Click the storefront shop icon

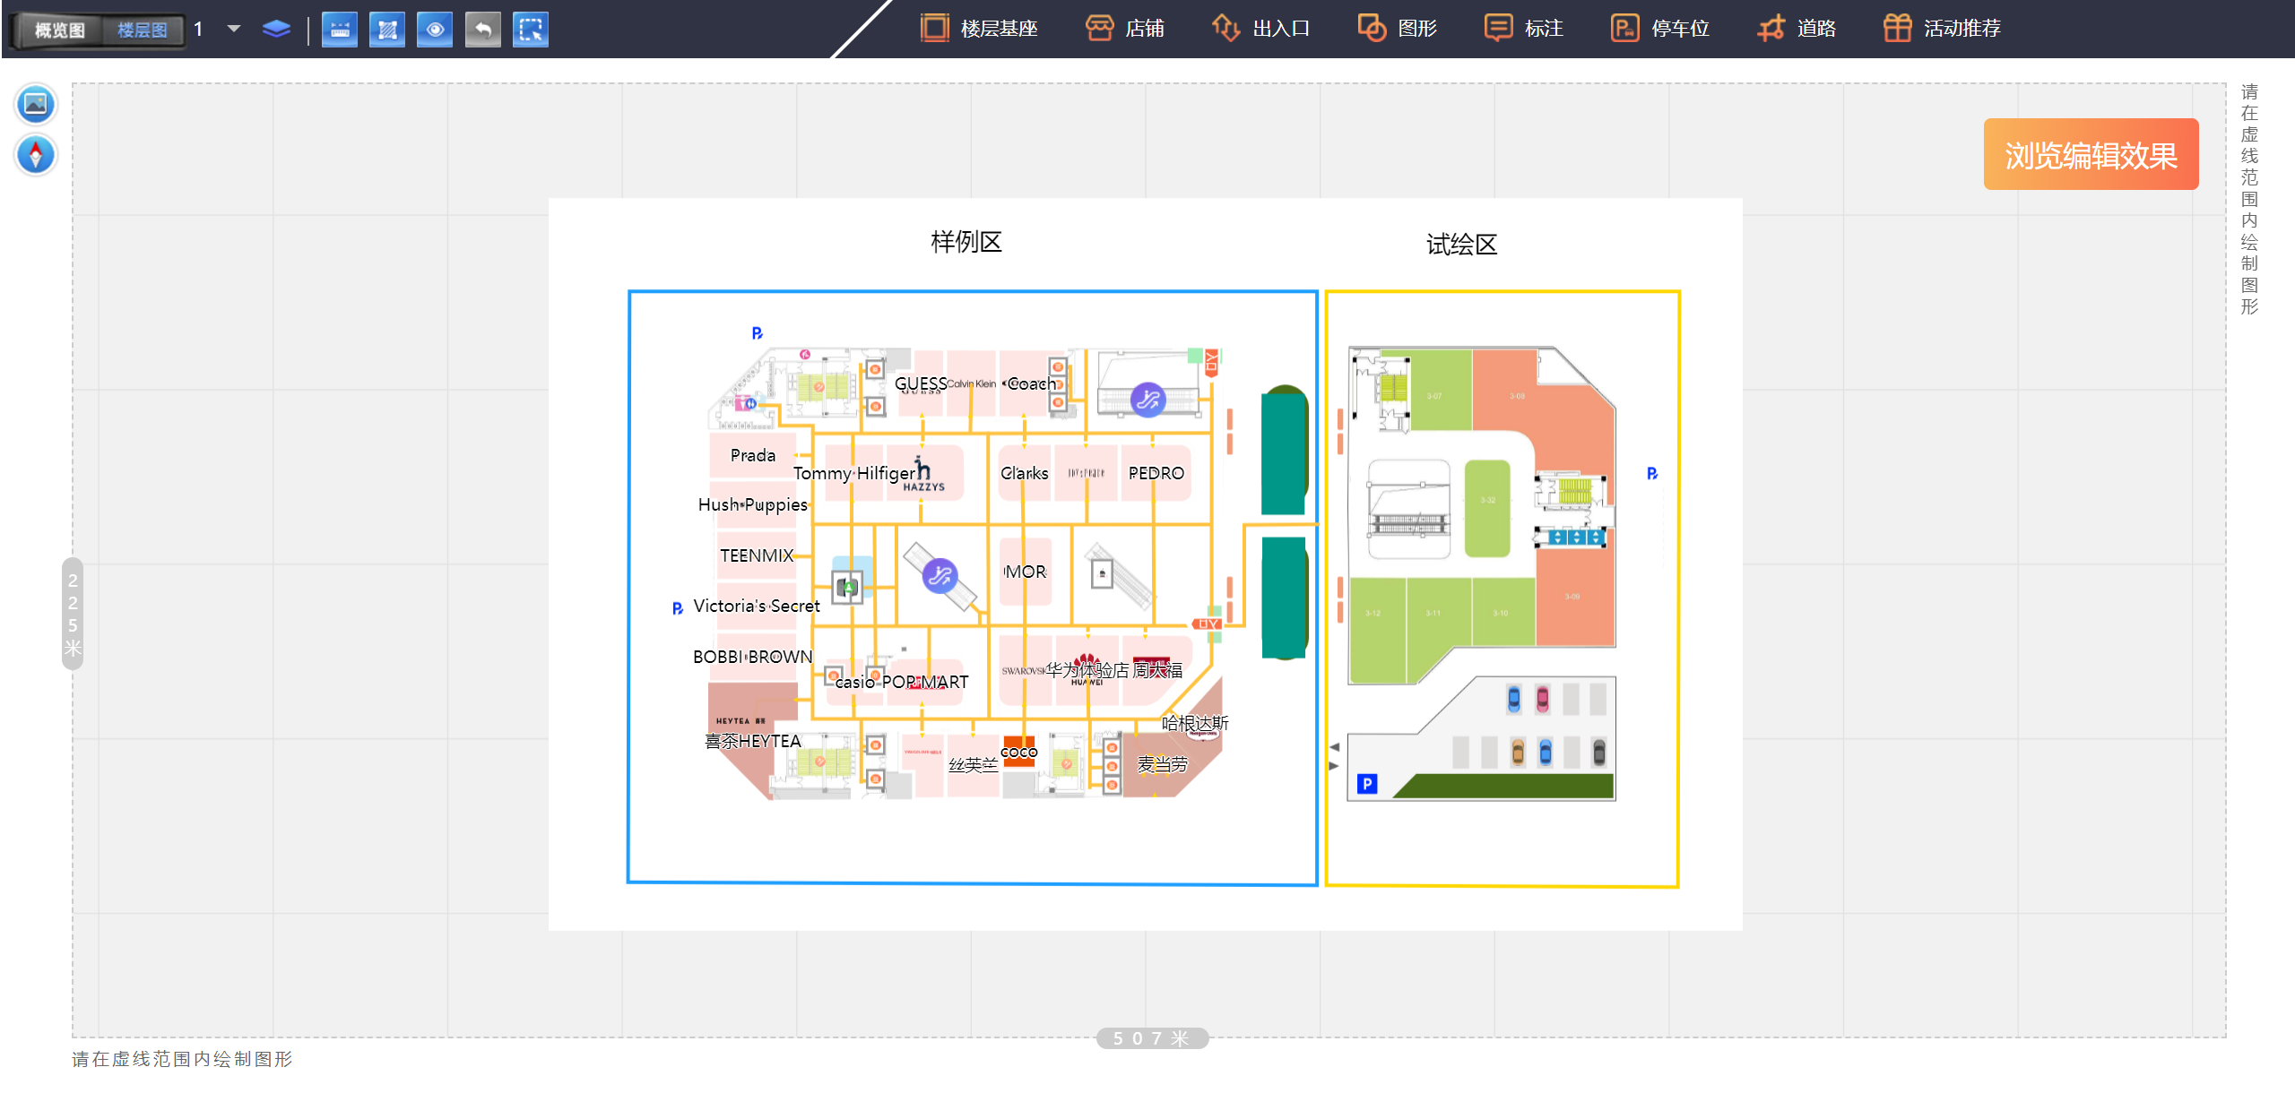[x=1099, y=29]
